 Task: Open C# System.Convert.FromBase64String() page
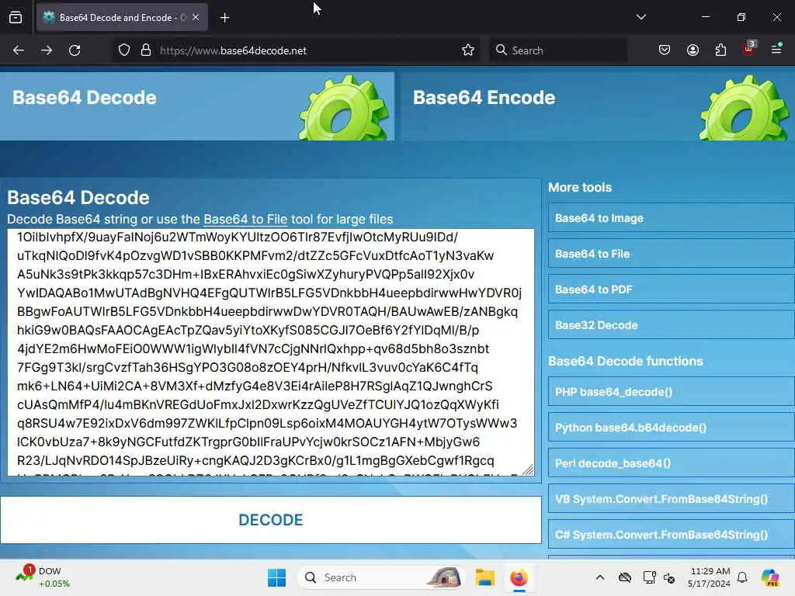point(672,535)
